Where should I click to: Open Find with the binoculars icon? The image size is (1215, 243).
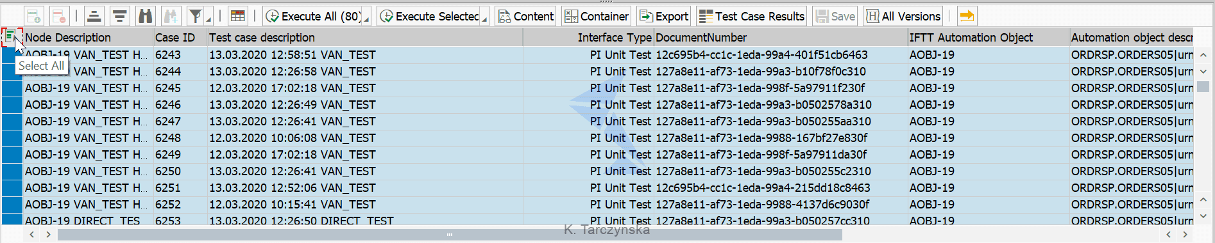[x=146, y=16]
